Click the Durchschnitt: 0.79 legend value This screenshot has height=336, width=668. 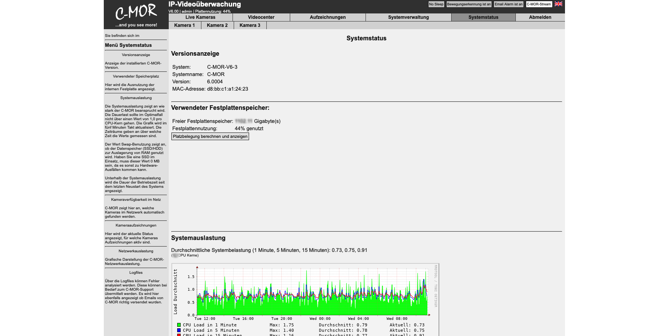[x=343, y=325]
